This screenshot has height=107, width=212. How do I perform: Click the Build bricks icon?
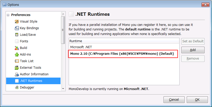click(17, 48)
